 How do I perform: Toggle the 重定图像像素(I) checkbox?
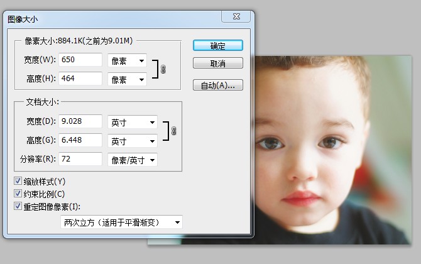click(x=18, y=206)
